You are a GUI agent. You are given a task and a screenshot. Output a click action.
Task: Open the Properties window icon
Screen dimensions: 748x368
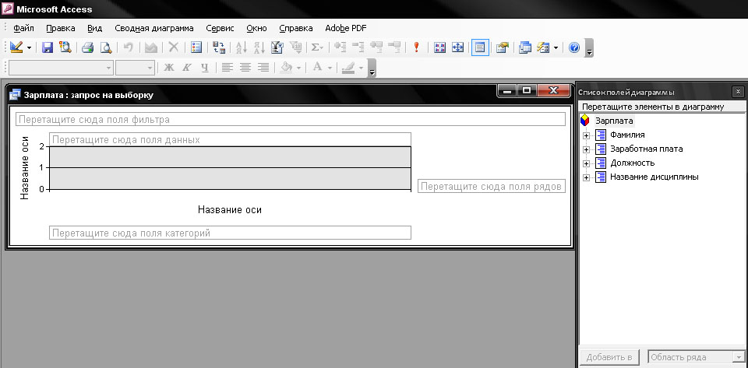[x=502, y=47]
